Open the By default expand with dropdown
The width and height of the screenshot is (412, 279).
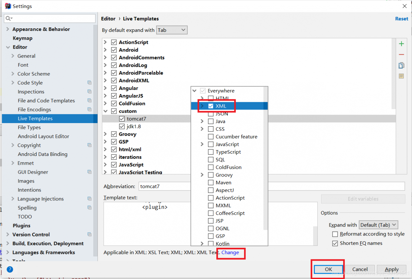[x=172, y=30]
